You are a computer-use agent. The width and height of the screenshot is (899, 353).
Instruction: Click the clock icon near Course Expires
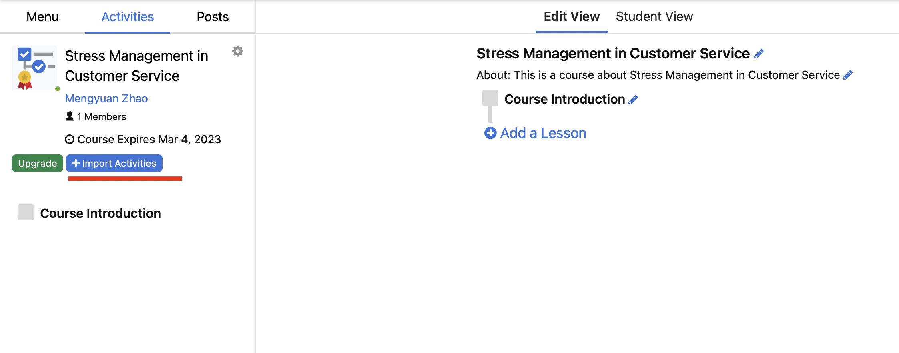70,139
